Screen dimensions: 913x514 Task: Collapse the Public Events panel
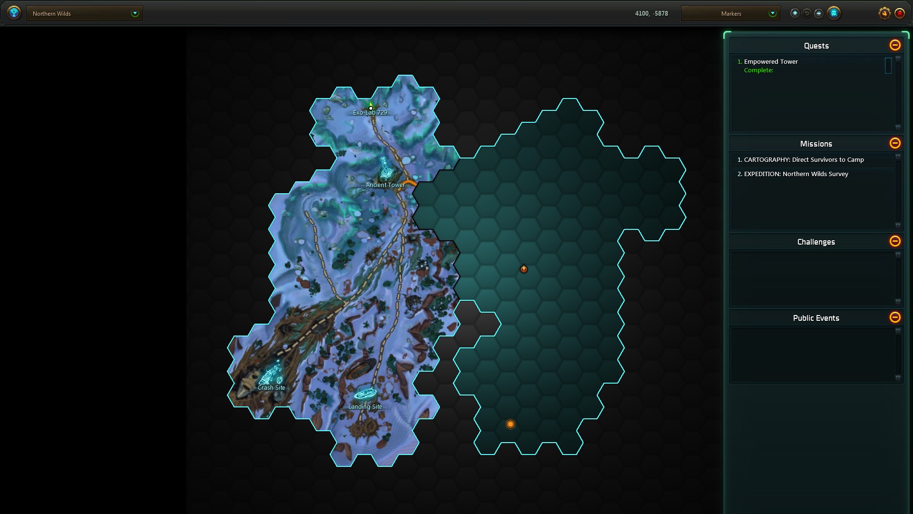click(x=894, y=317)
